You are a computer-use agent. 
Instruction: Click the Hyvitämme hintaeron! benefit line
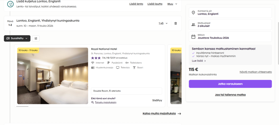click(x=210, y=53)
